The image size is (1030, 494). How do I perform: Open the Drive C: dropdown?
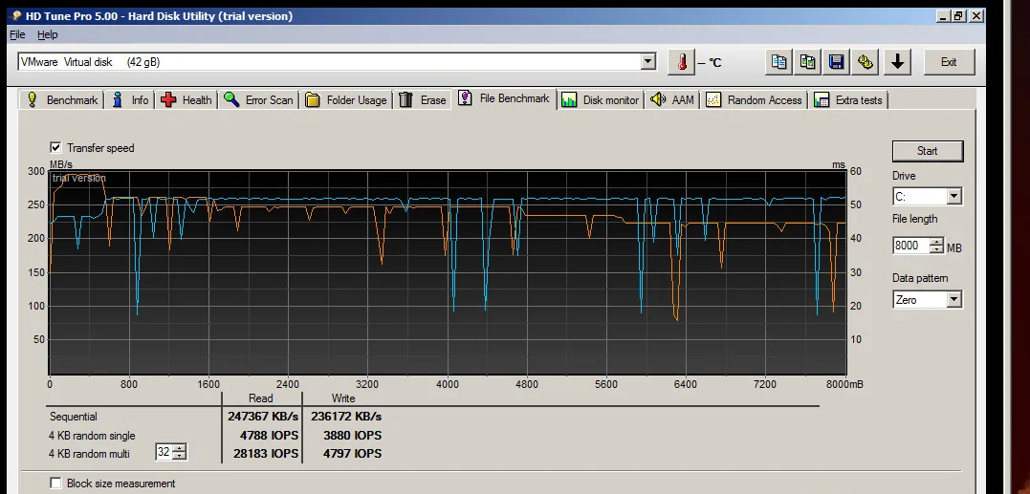pos(953,196)
